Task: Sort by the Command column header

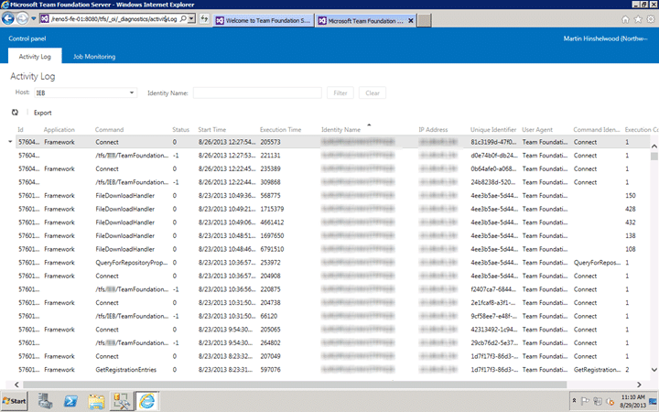Action: pos(109,129)
